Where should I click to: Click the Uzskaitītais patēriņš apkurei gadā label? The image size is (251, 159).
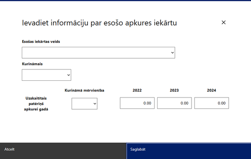[36, 104]
